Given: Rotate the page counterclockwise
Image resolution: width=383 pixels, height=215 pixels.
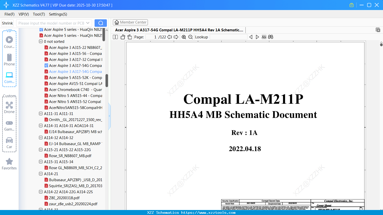Looking at the screenshot, I should tap(123, 37).
